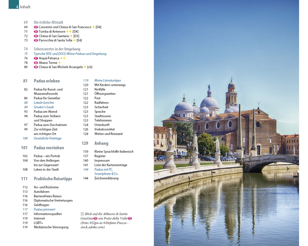Click the number 34 marker beside Tomba di Antenore
Image resolution: width=308 pixels, height=246 pixels.
pos(36,32)
